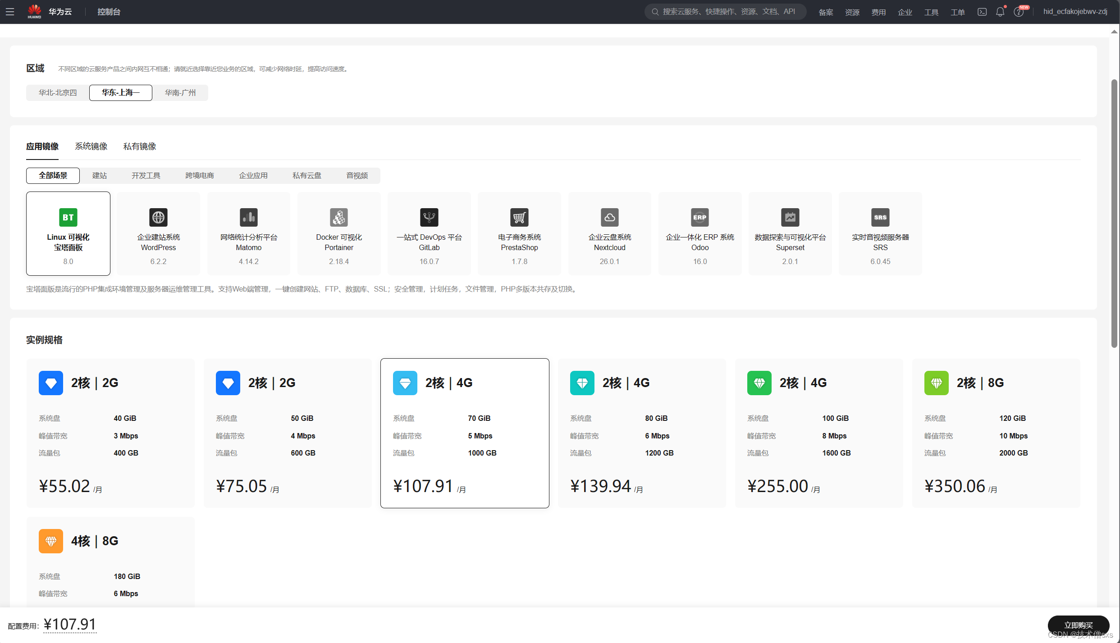Click the diamond icon of ¥107.91 plan
This screenshot has width=1120, height=643.
point(405,383)
